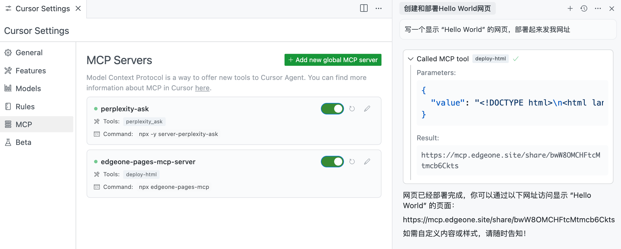Edit the edgeone-pages-mcp-server configuration
Screen dimensions: 621x249
point(367,162)
